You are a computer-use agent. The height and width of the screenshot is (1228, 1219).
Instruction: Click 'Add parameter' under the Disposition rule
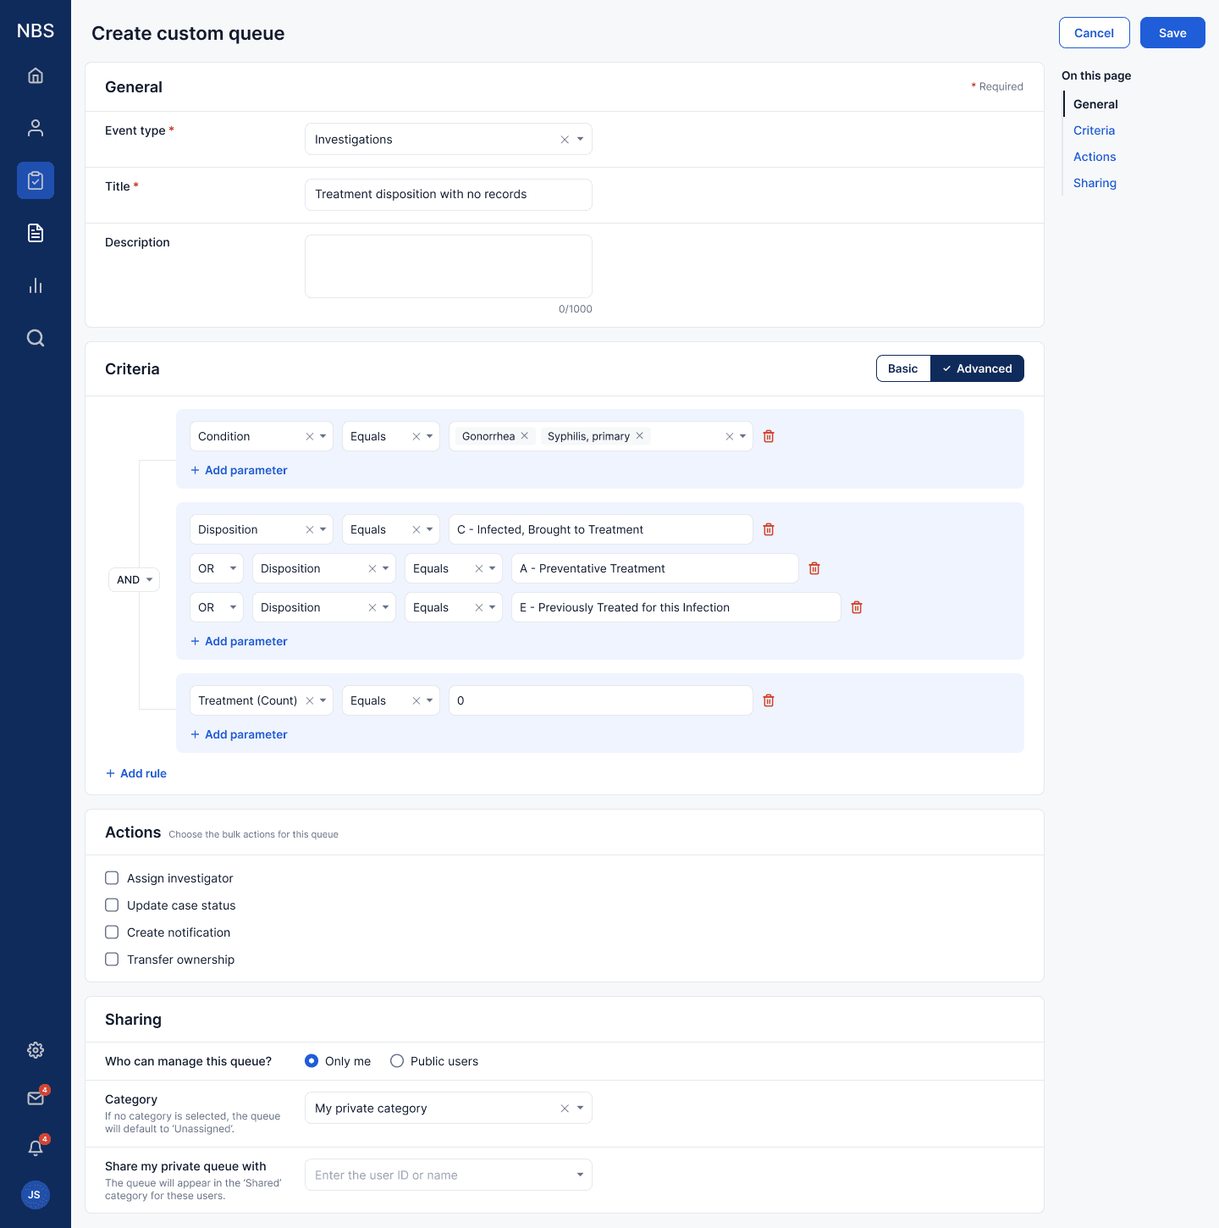239,641
